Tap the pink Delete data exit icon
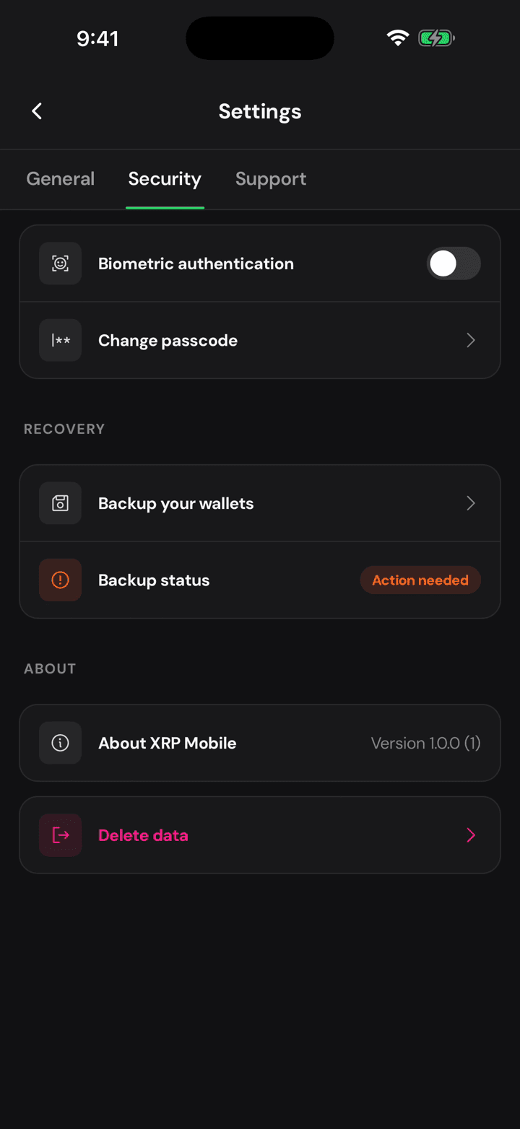 tap(61, 835)
